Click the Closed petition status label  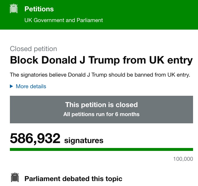pos(33,49)
